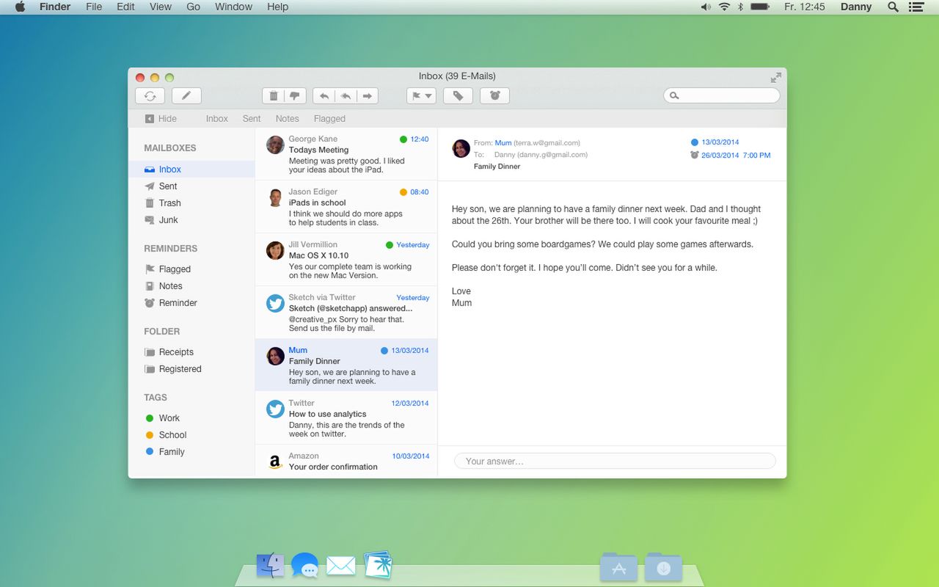Delete the email using the trash icon

tap(274, 96)
